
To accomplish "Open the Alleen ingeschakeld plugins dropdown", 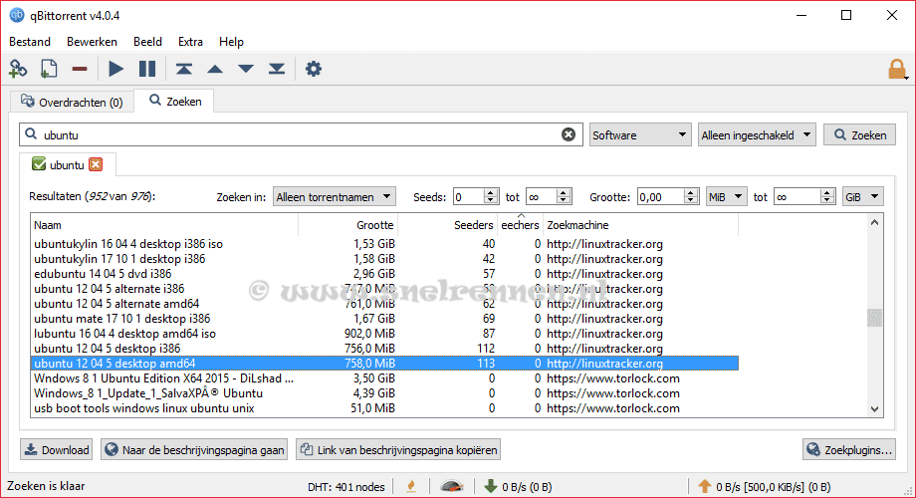I will pyautogui.click(x=757, y=135).
